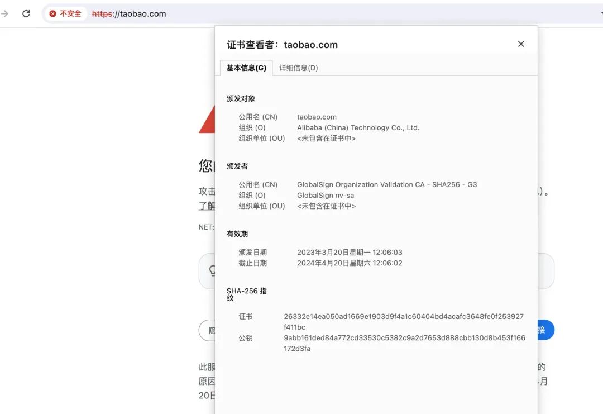Viewport: 603px width, 414px height.
Task: Select the public key fingerprint starting with 9abb161d
Action: pos(405,343)
